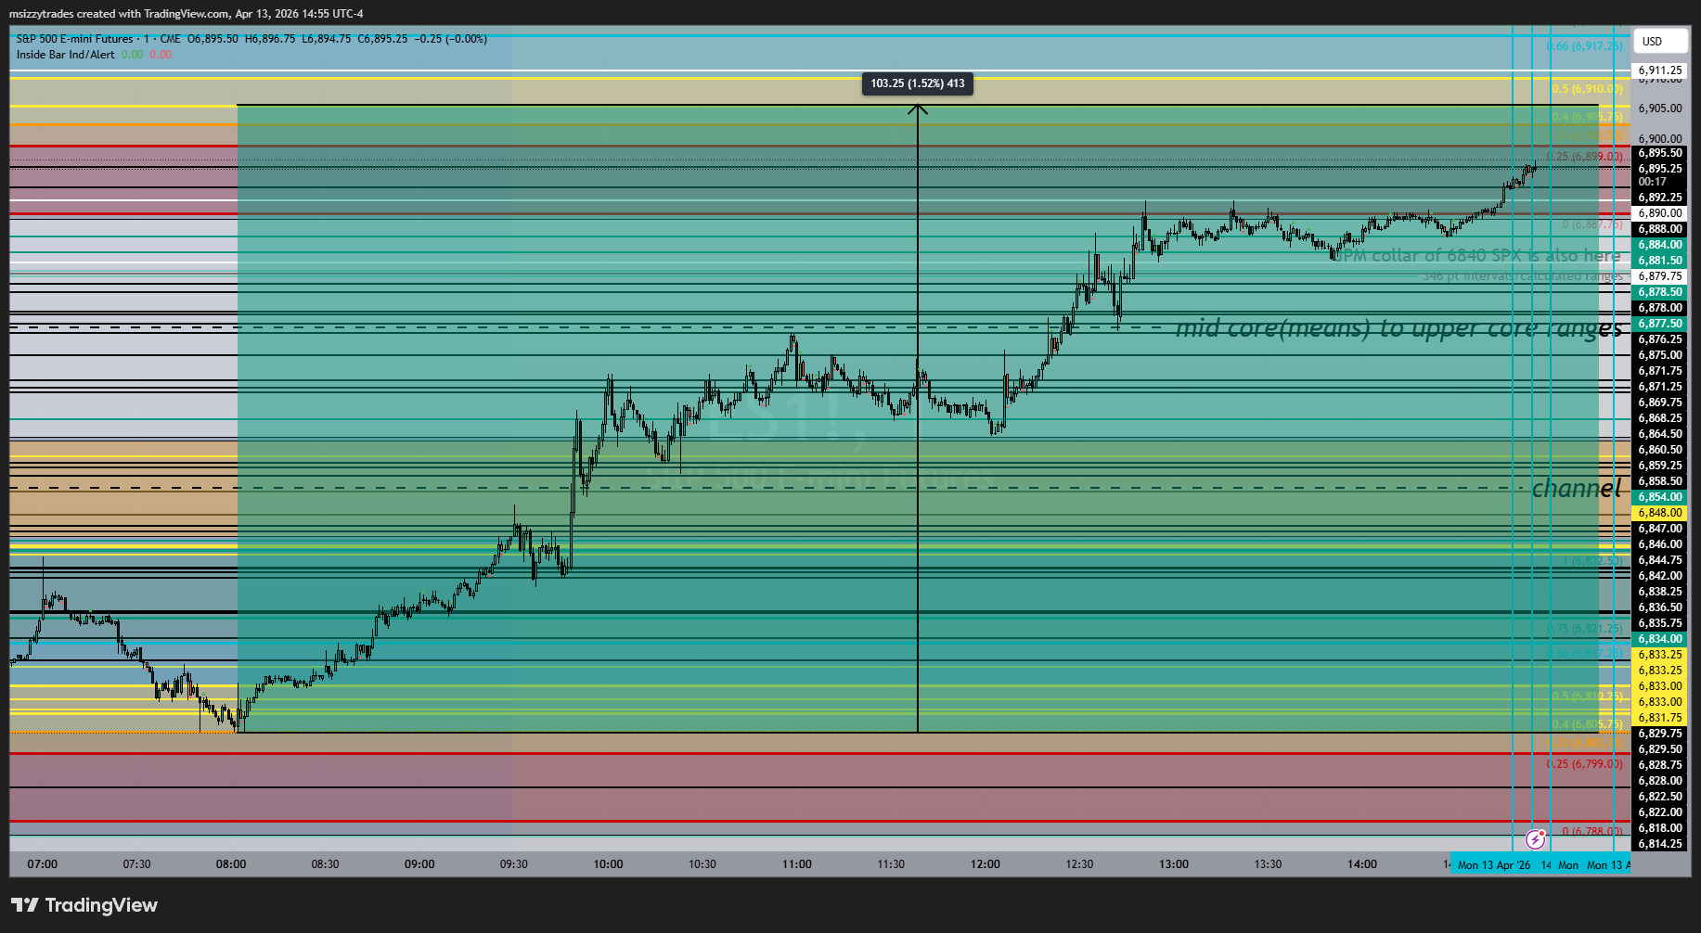Click the 13:30 time axis label

(1269, 864)
